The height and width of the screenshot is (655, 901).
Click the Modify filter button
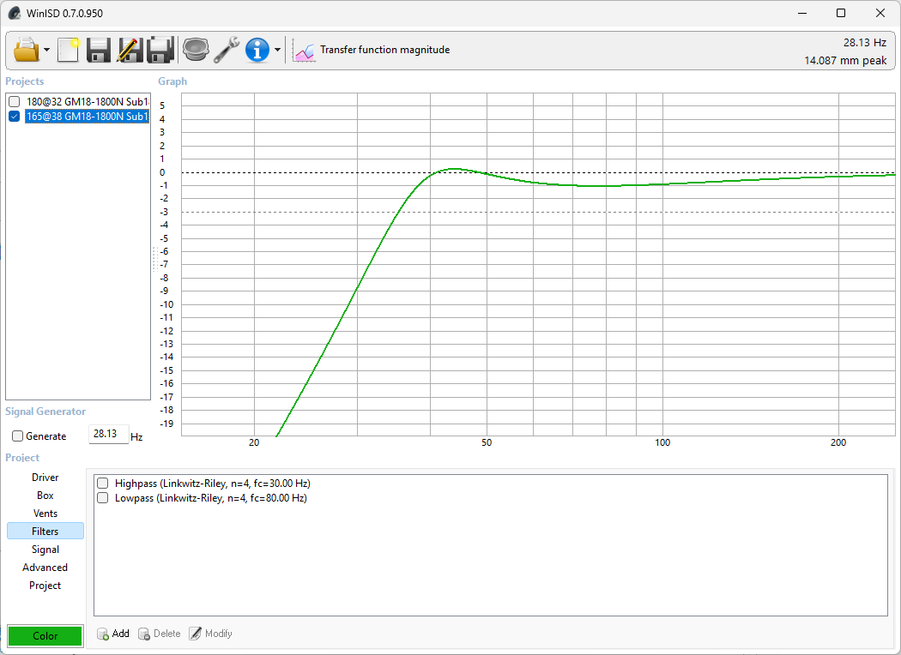click(211, 634)
